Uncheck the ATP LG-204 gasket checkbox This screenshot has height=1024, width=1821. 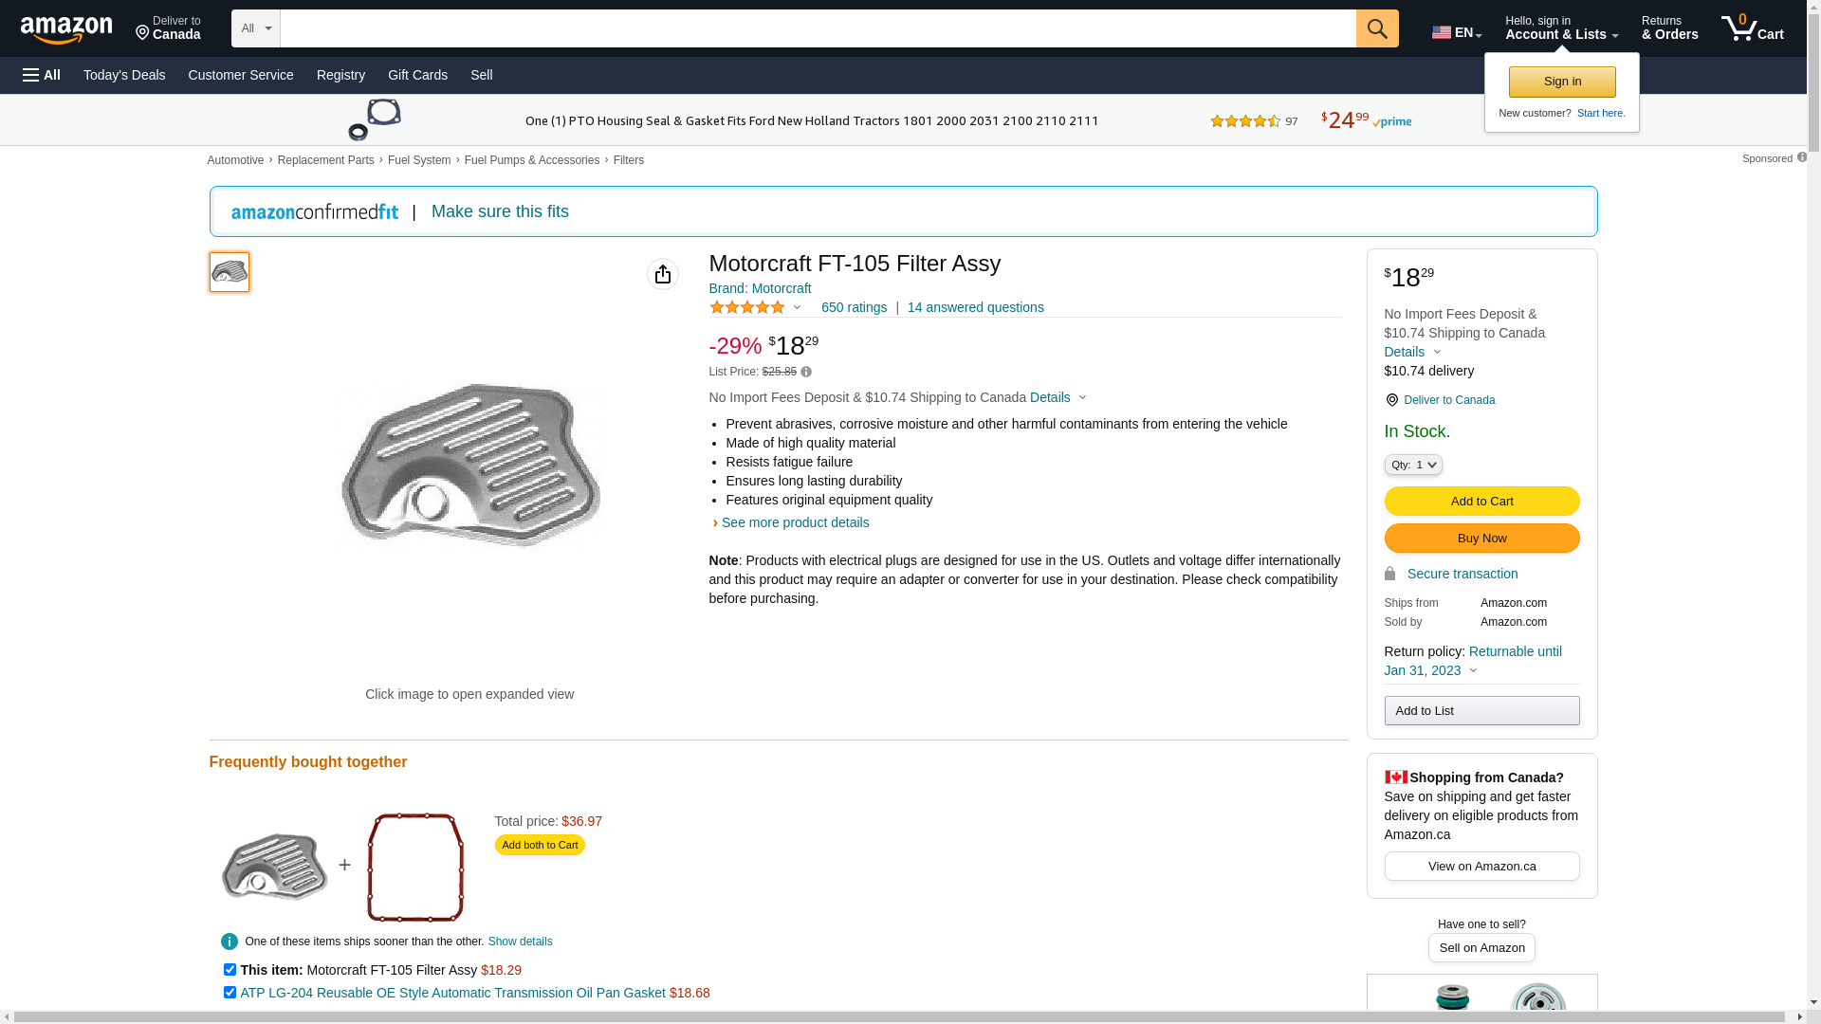coord(230,993)
